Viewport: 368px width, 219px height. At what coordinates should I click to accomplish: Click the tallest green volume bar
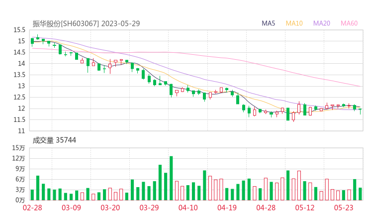[x=171, y=178]
